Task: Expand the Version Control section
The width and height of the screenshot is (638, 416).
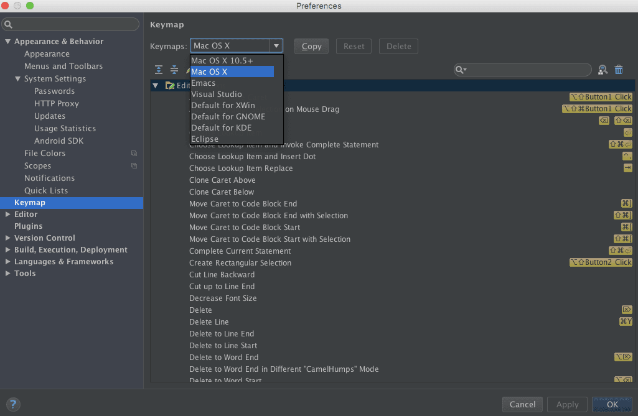Action: pos(8,238)
